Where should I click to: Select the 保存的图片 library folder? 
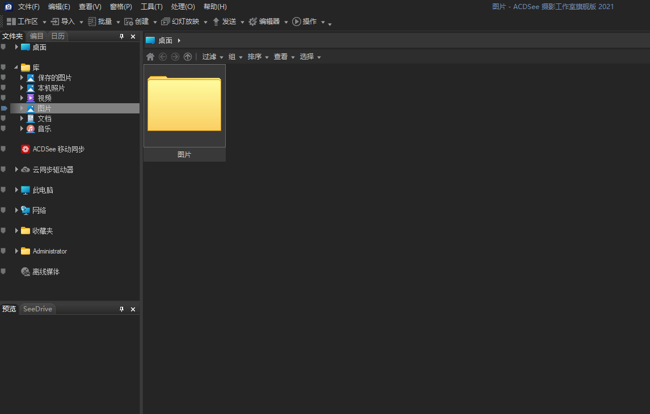(x=54, y=78)
